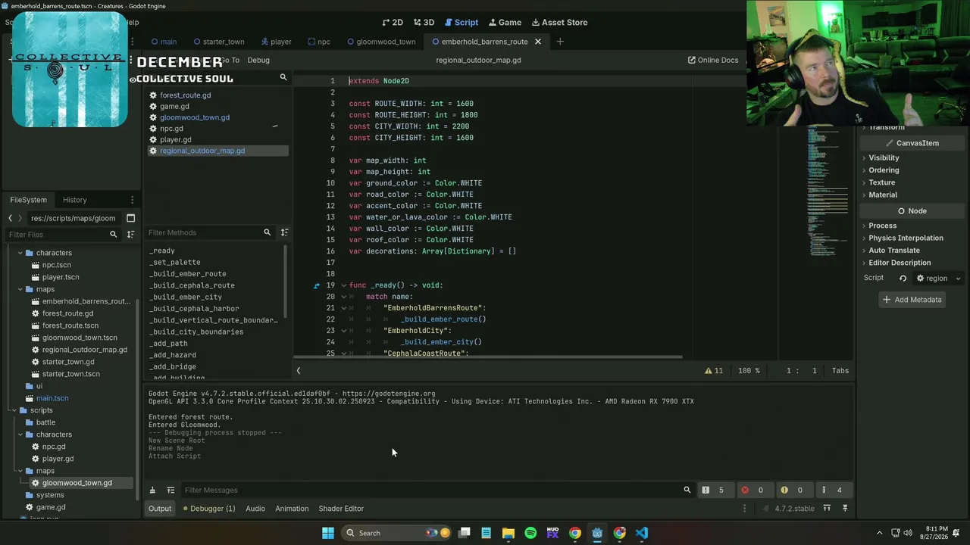Open Spotify from the taskbar

tap(530, 533)
